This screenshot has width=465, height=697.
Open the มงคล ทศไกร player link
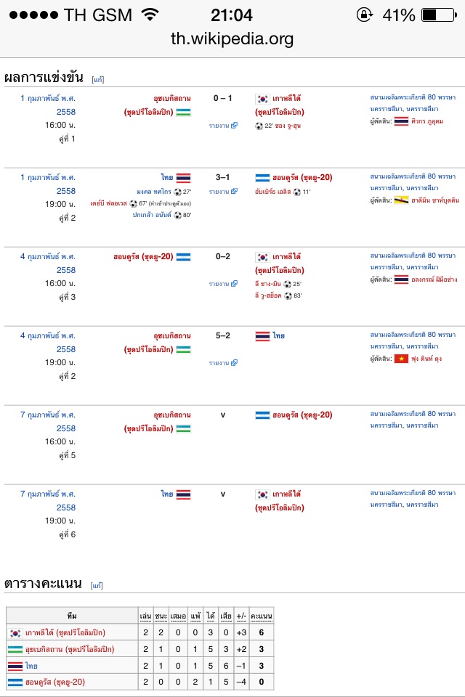pos(153,192)
